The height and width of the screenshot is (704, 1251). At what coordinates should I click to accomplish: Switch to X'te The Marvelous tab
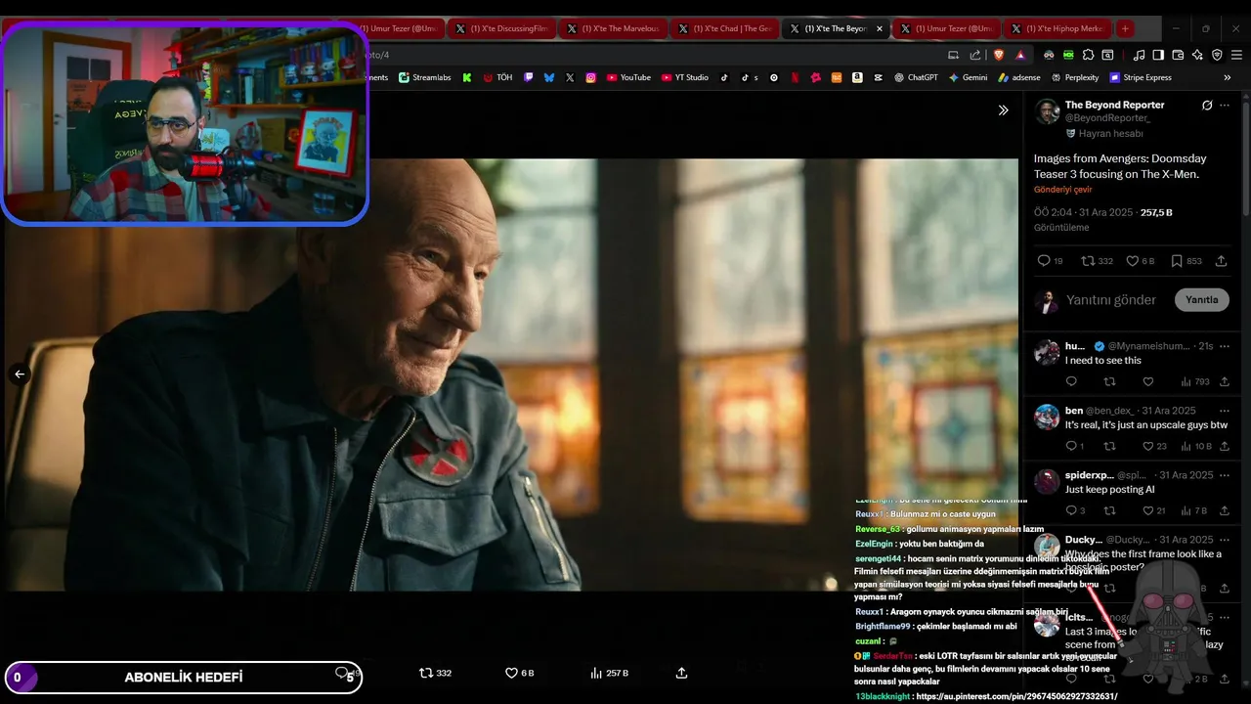[x=613, y=28]
